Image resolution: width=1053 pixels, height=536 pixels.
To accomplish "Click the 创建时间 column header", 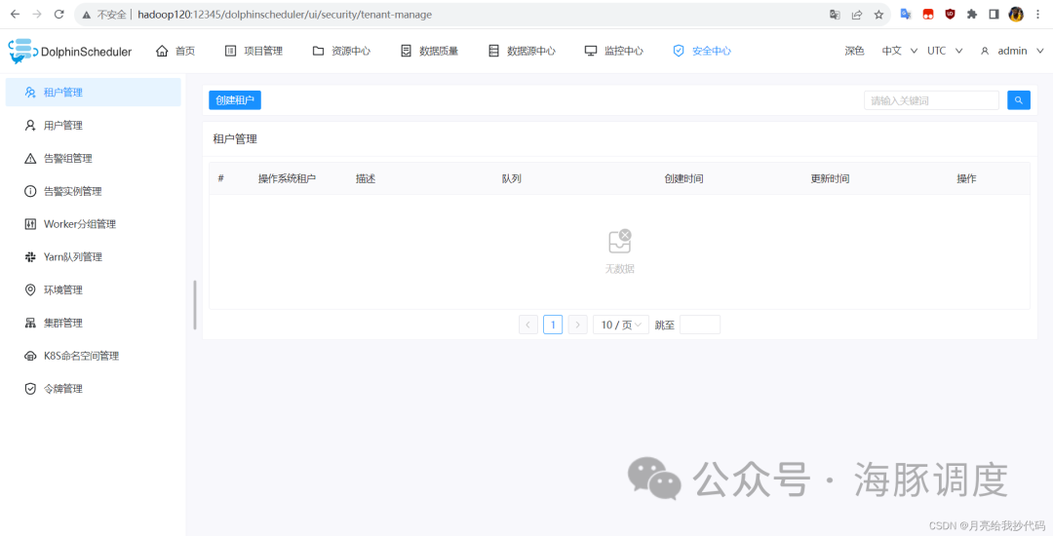I will [683, 179].
